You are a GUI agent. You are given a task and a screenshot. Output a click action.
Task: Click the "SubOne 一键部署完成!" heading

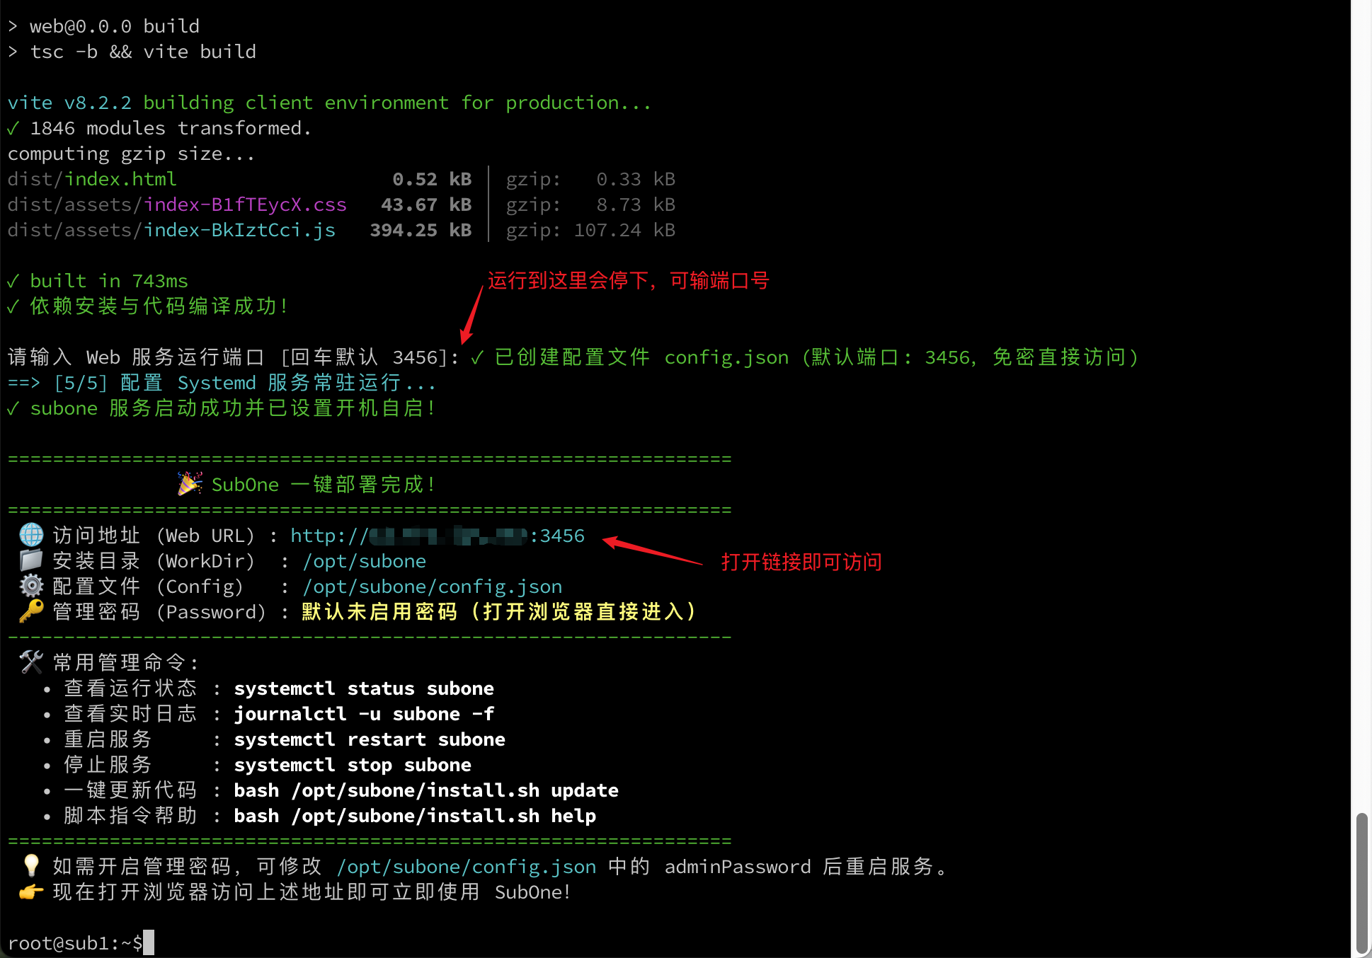point(323,485)
